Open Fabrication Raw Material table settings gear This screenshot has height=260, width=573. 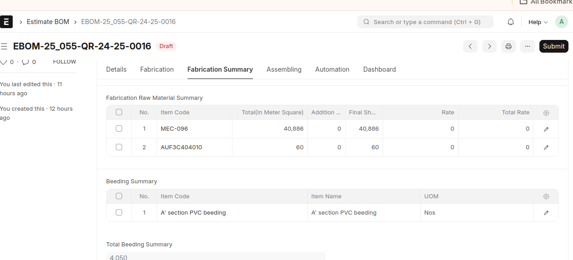click(x=546, y=113)
